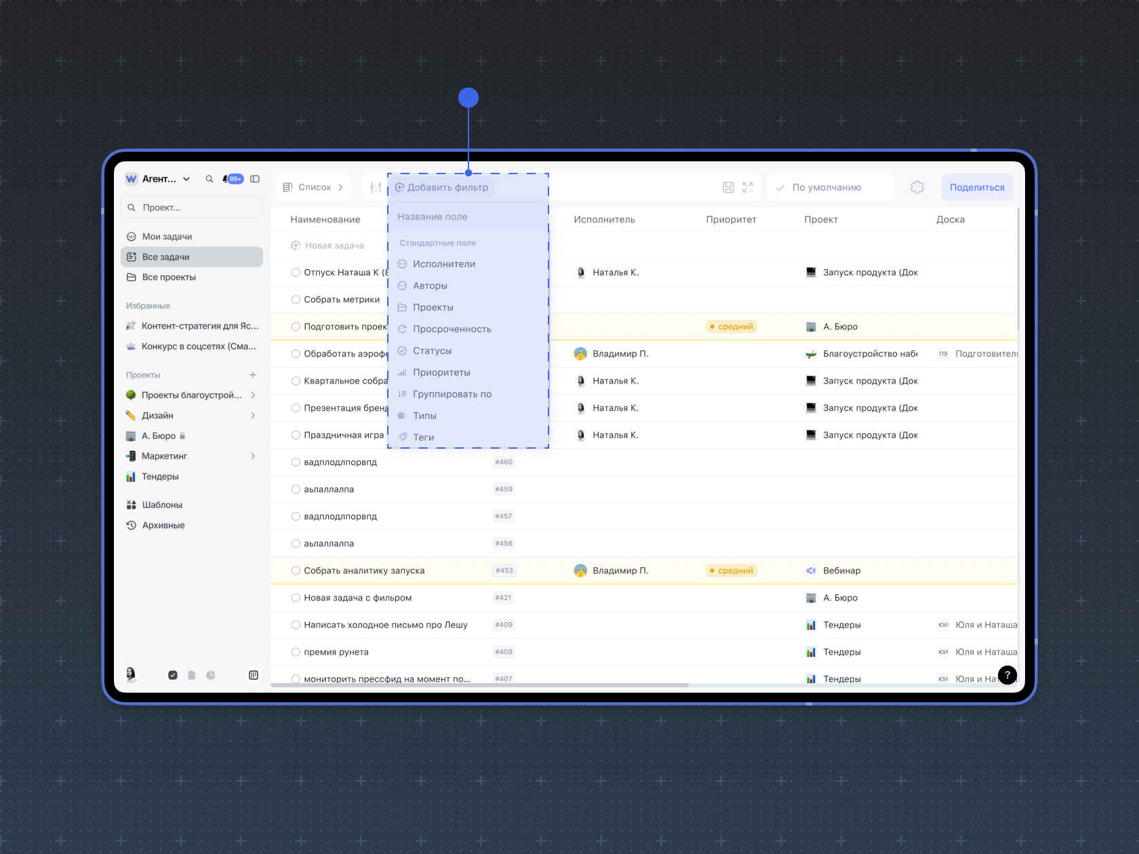Mark 'Собрать метрики' task as complete
This screenshot has width=1139, height=854.
coord(296,300)
